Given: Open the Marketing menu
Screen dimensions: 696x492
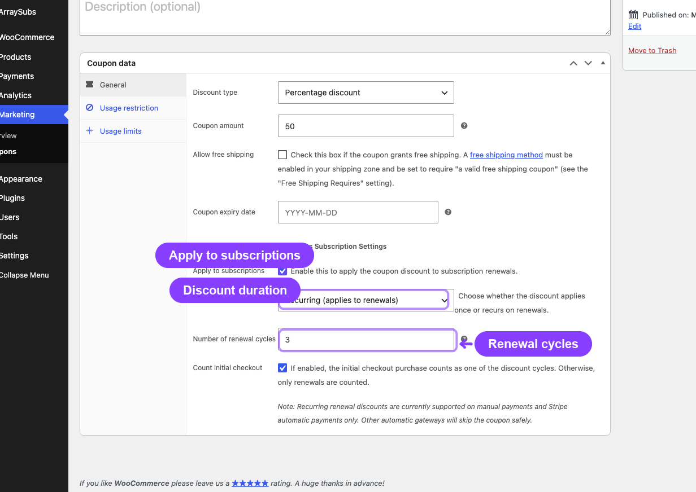Looking at the screenshot, I should pos(34,115).
